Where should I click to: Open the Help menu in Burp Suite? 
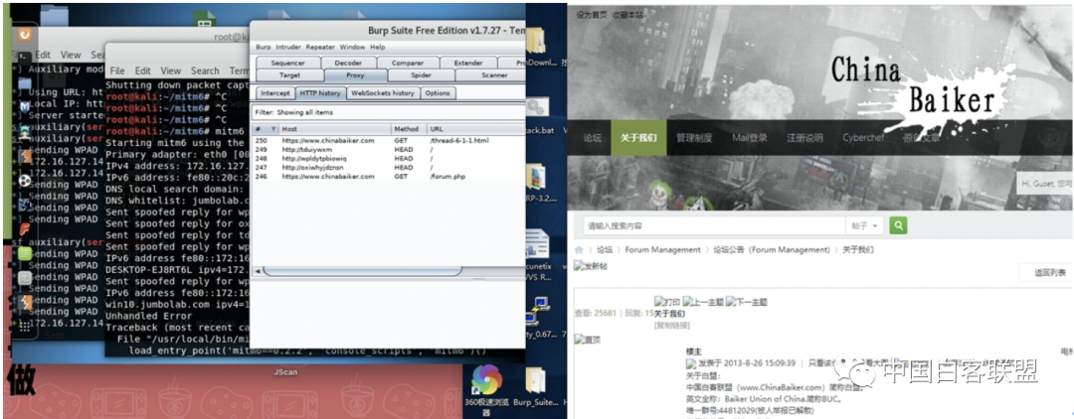tap(378, 48)
